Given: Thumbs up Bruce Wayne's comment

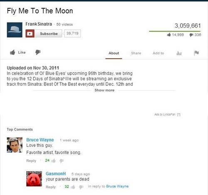Looking at the screenshot, I should [x=54, y=161].
